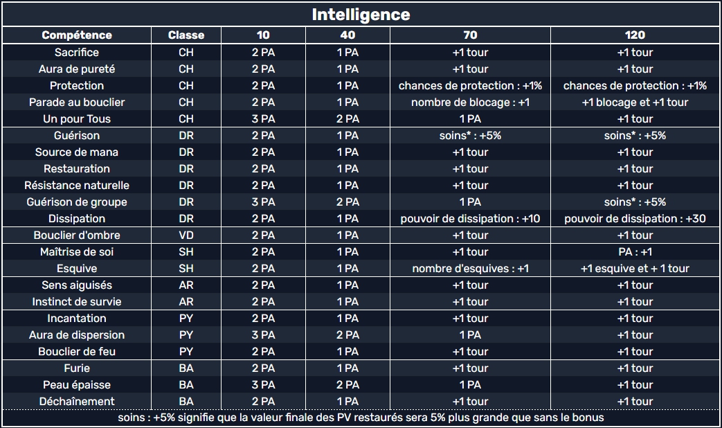The image size is (722, 428).
Task: Click the Aura de pureté skill name
Action: pyautogui.click(x=77, y=69)
